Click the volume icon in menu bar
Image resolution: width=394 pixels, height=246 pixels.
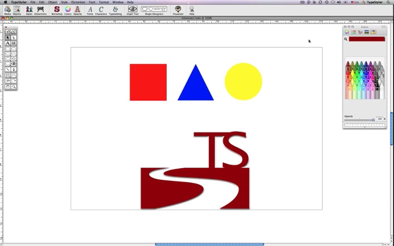click(x=339, y=2)
